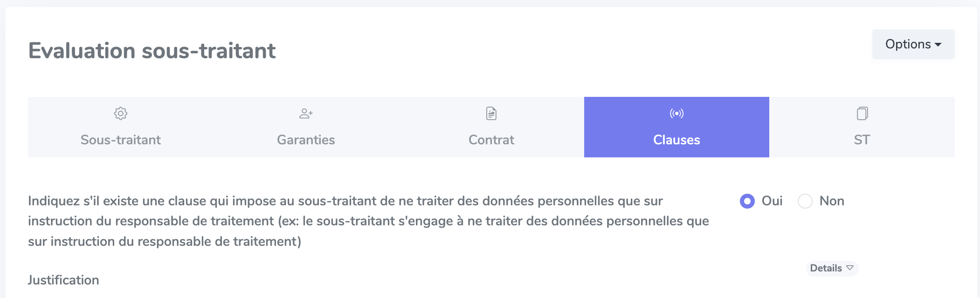Select the Non radio button
The height and width of the screenshot is (298, 980).
(x=805, y=201)
